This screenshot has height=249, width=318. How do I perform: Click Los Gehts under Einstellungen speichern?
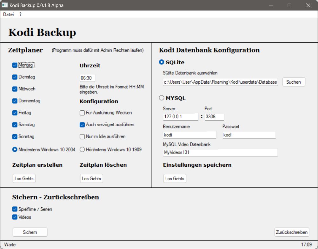tap(175, 178)
